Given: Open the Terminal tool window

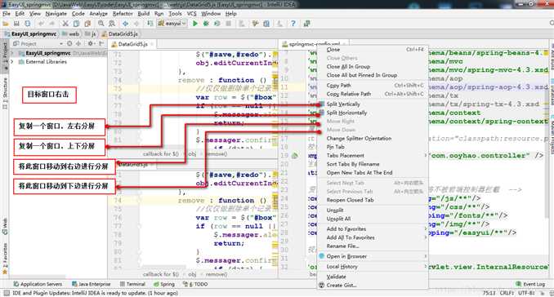Looking at the screenshot, I should click(132, 284).
